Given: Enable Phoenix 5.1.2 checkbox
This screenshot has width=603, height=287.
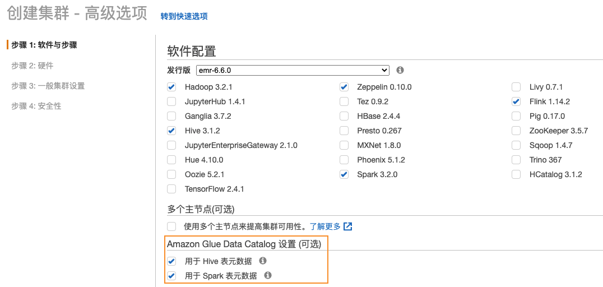Looking at the screenshot, I should click(x=344, y=160).
